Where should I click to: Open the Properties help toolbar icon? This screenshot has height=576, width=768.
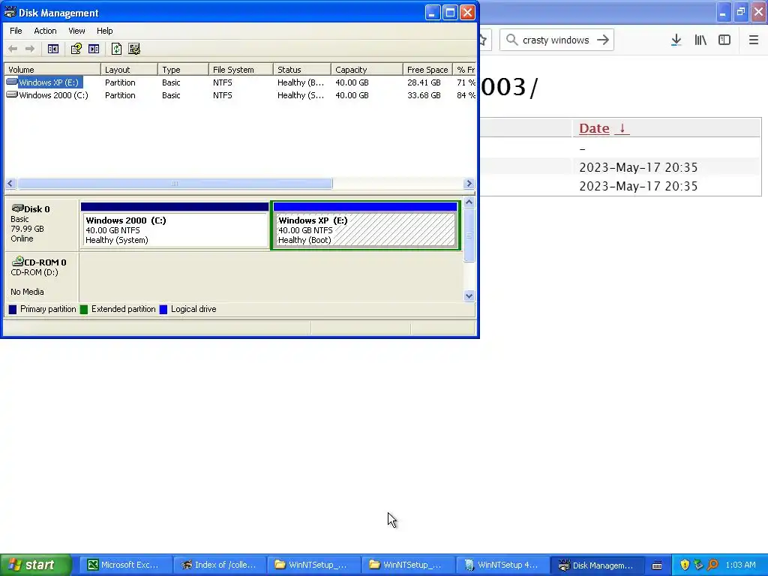76,49
